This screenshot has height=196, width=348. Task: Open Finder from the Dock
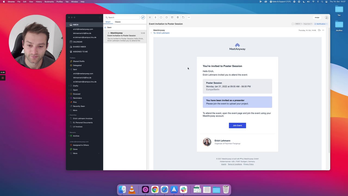tap(122, 189)
